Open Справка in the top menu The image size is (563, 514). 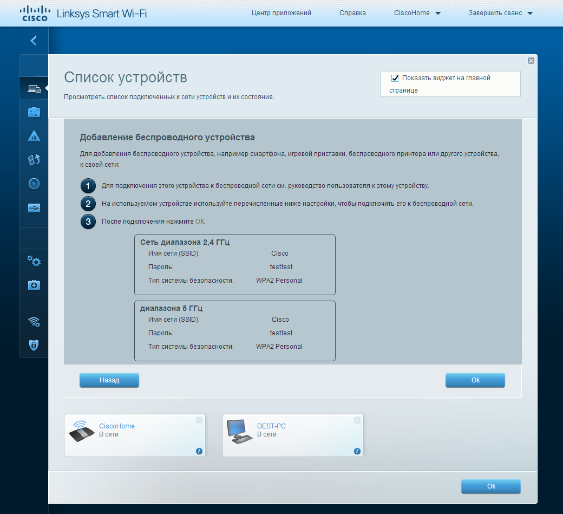pyautogui.click(x=352, y=13)
